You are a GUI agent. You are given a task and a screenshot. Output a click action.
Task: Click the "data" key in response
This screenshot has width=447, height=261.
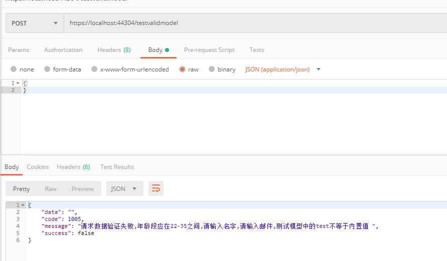point(51,212)
